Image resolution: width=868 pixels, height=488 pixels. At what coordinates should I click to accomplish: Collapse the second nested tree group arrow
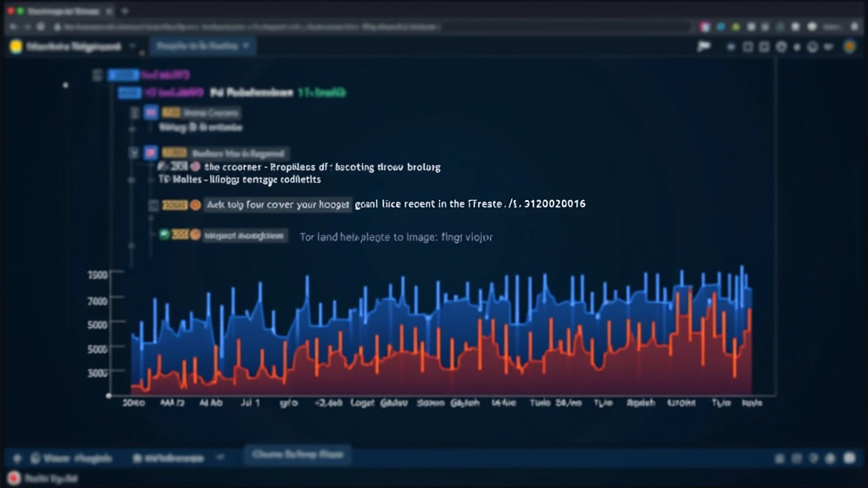pos(134,153)
